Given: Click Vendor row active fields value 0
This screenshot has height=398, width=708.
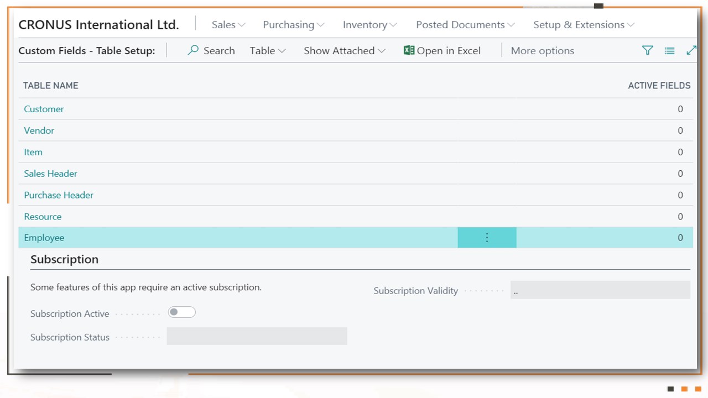Looking at the screenshot, I should pos(680,130).
